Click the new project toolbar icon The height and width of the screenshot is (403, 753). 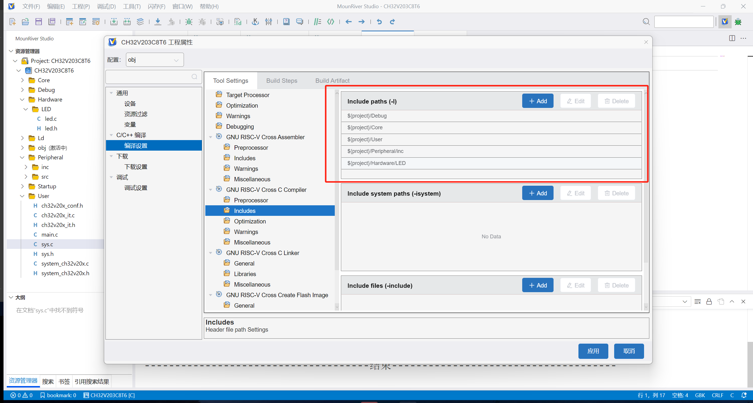69,22
